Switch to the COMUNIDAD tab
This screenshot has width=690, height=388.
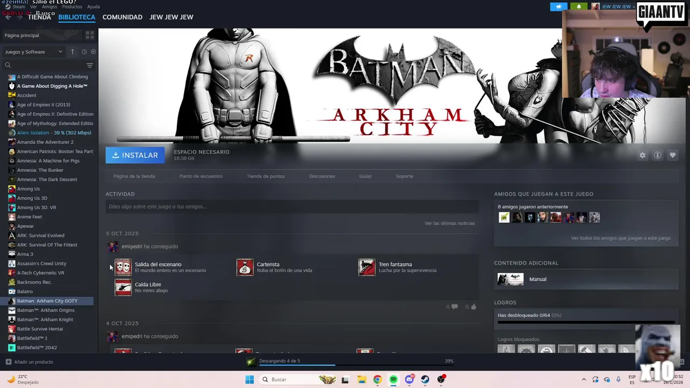122,17
